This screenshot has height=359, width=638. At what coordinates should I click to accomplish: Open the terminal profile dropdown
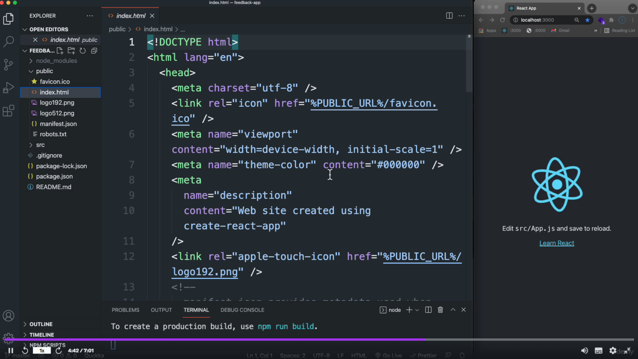417,310
